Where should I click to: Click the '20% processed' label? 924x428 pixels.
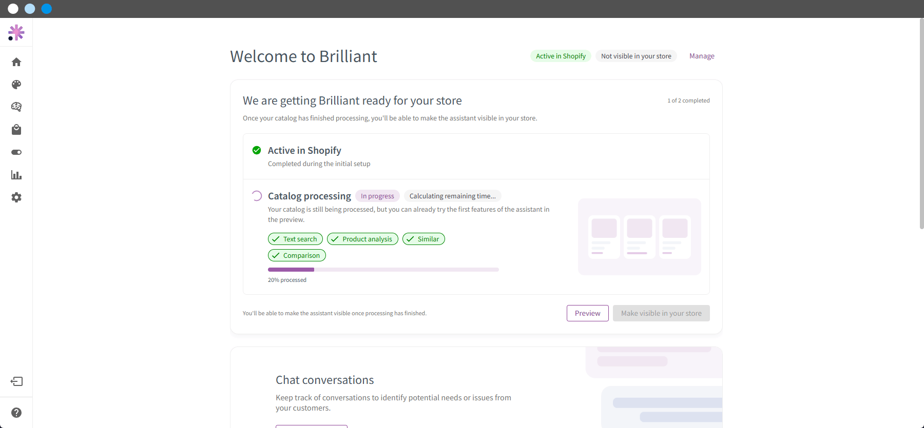(287, 280)
